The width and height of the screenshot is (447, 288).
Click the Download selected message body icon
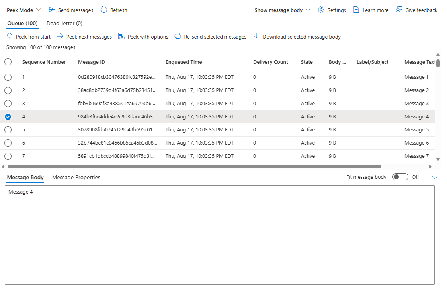pos(256,37)
